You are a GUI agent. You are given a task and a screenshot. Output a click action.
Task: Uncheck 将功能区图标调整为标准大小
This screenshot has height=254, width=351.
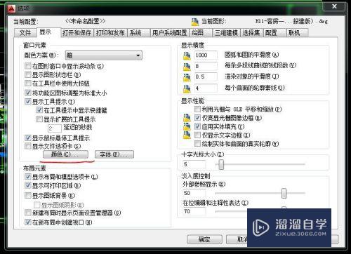pyautogui.click(x=28, y=93)
